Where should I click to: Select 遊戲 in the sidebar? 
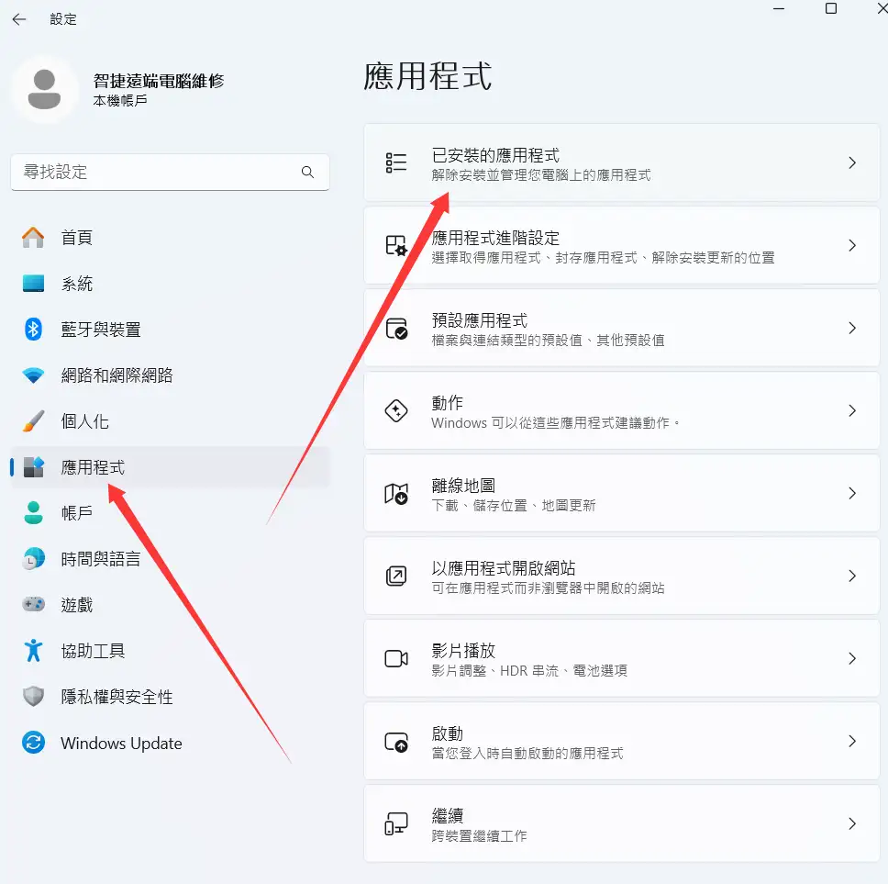[x=170, y=605]
